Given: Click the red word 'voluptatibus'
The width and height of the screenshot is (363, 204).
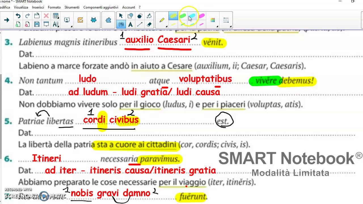Looking at the screenshot, I should tap(205, 79).
